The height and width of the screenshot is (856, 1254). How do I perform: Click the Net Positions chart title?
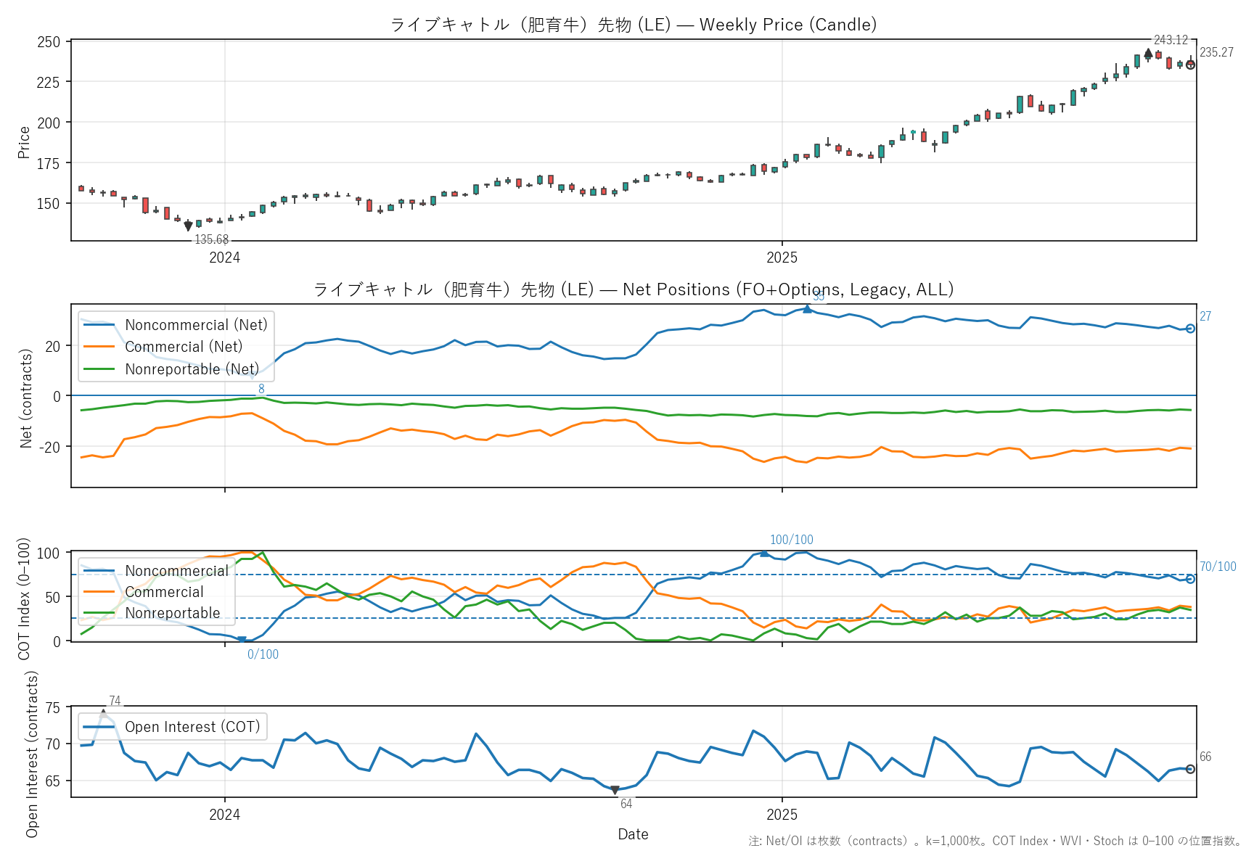[x=633, y=289]
